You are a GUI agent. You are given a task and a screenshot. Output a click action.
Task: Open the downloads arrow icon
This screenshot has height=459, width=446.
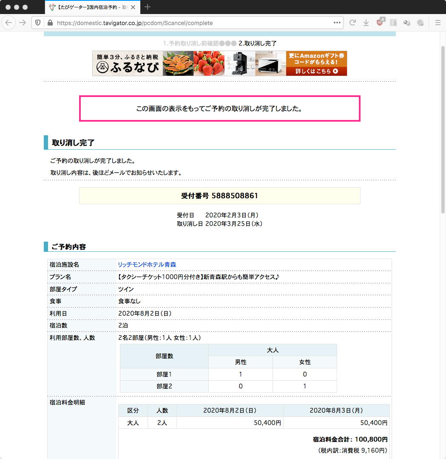click(366, 23)
